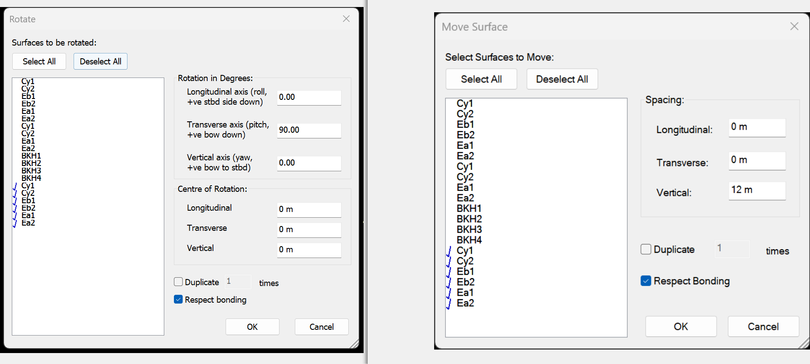The height and width of the screenshot is (364, 810).
Task: Click the Longitudinal axis roll angle field
Action: pos(308,98)
